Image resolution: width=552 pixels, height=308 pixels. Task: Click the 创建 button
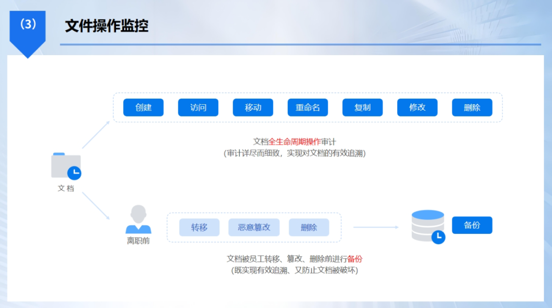pyautogui.click(x=143, y=107)
